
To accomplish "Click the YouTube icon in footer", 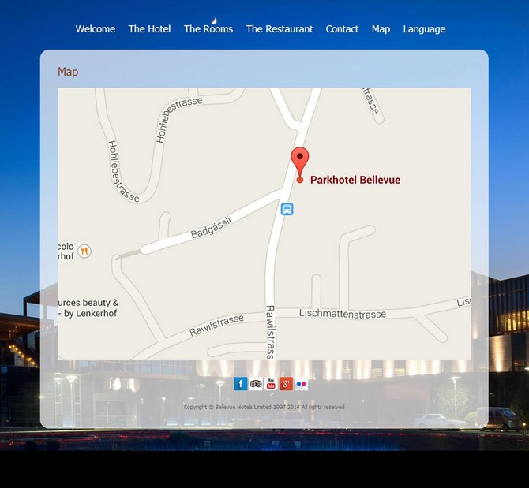I will pos(271,384).
